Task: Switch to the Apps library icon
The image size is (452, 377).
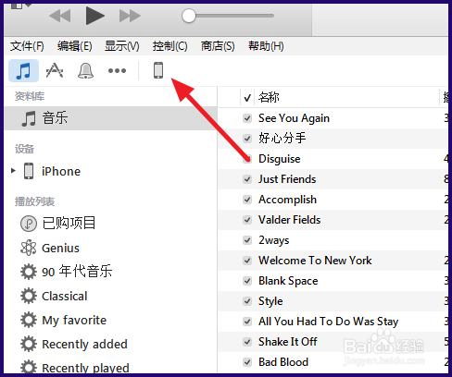Action: pos(55,70)
